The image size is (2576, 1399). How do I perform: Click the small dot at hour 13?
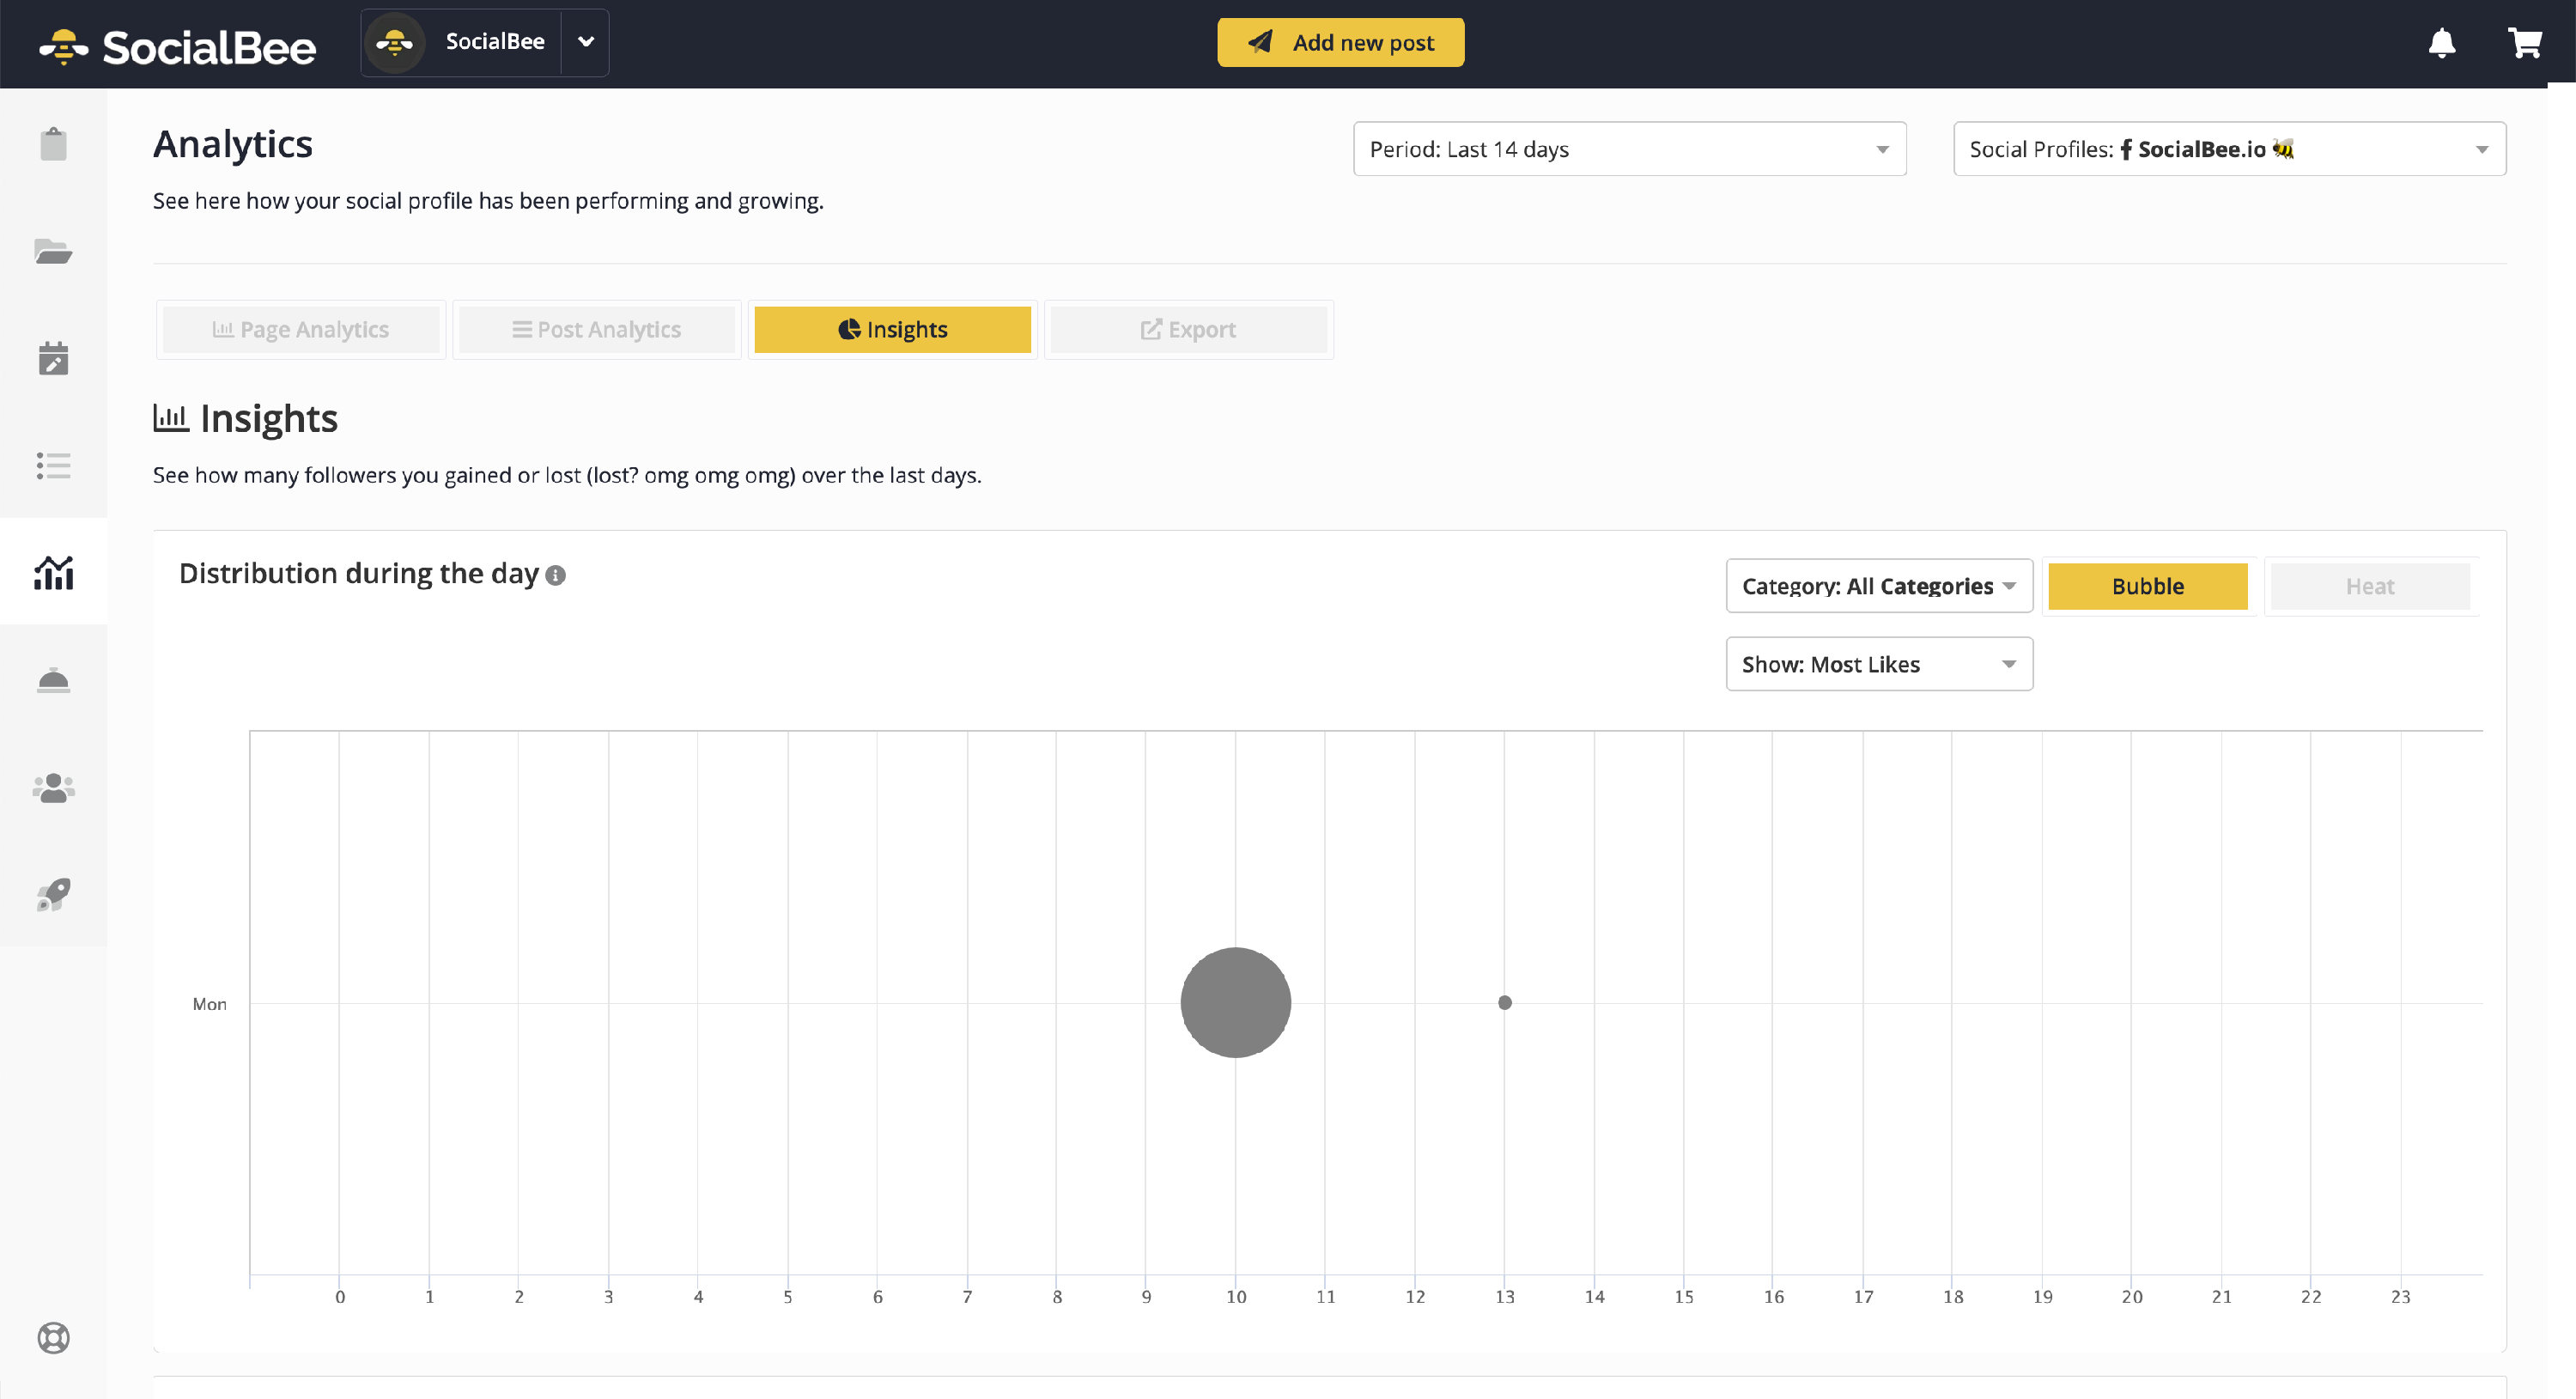pyautogui.click(x=1504, y=1002)
